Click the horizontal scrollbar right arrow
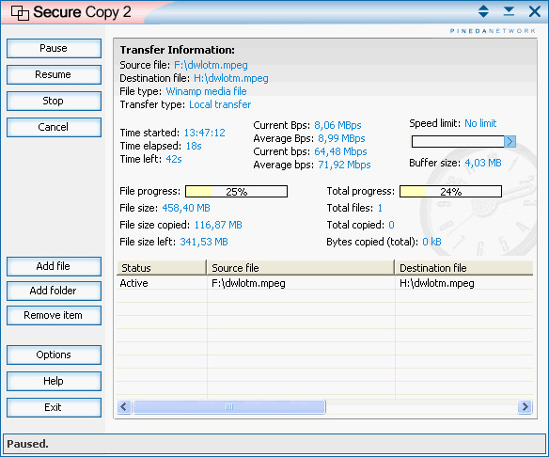 tap(525, 406)
